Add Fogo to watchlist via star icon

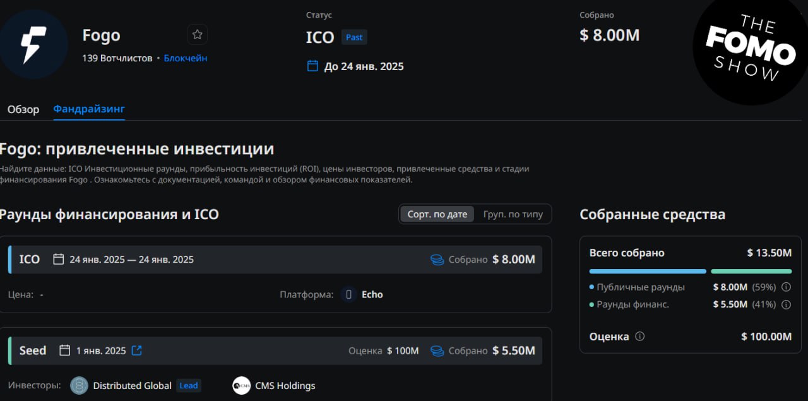[197, 35]
